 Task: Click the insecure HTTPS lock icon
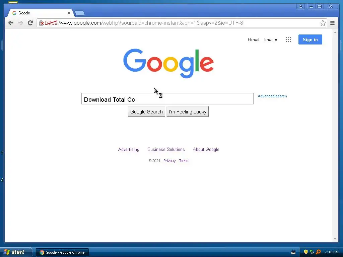(x=41, y=23)
